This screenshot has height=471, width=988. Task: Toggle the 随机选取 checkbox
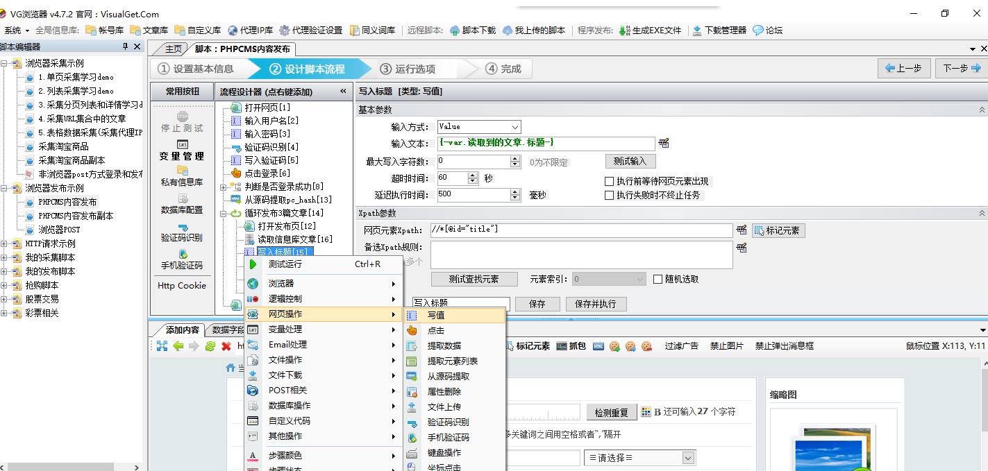click(x=658, y=280)
